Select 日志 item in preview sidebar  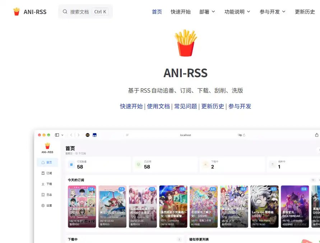[47, 195]
